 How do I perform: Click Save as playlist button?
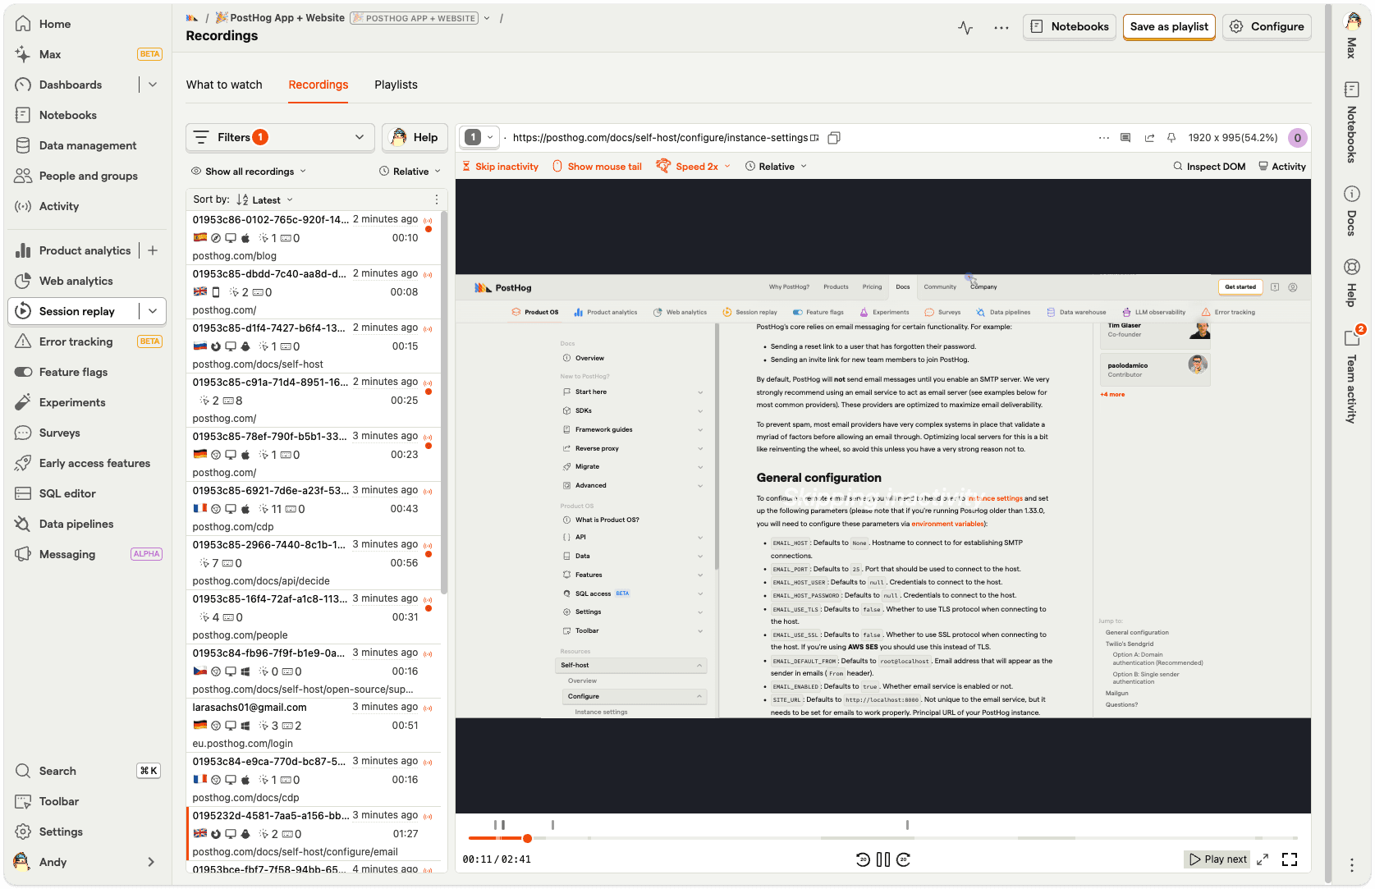1169,26
